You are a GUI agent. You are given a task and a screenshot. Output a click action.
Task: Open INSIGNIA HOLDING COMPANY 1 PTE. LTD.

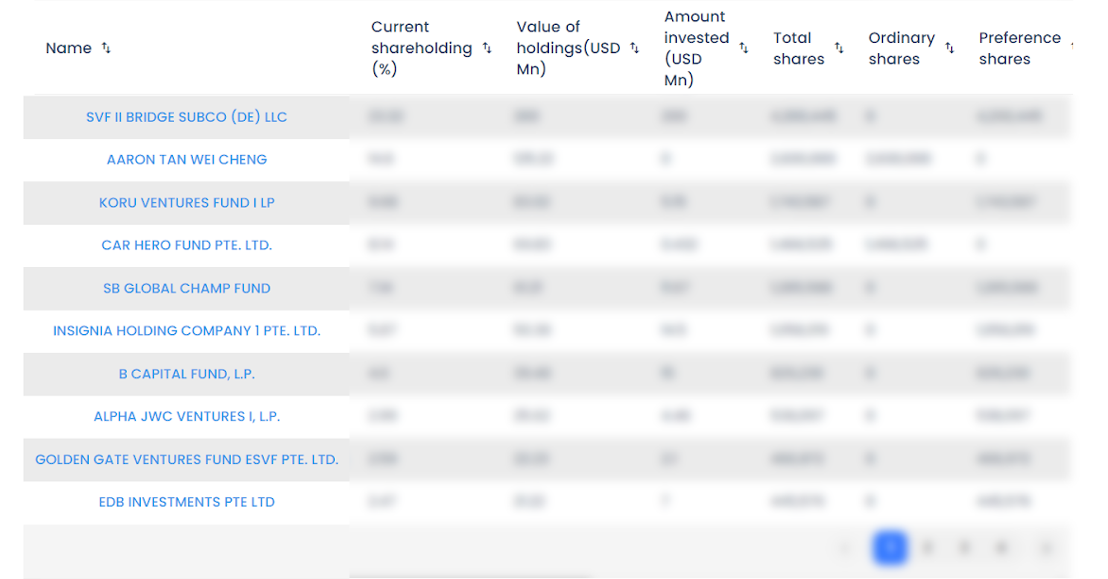tap(186, 331)
